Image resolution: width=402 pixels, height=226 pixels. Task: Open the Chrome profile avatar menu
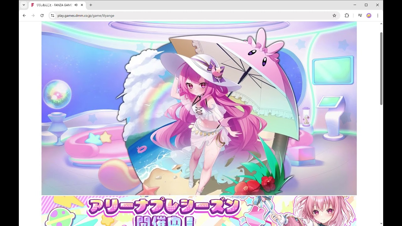point(369,15)
